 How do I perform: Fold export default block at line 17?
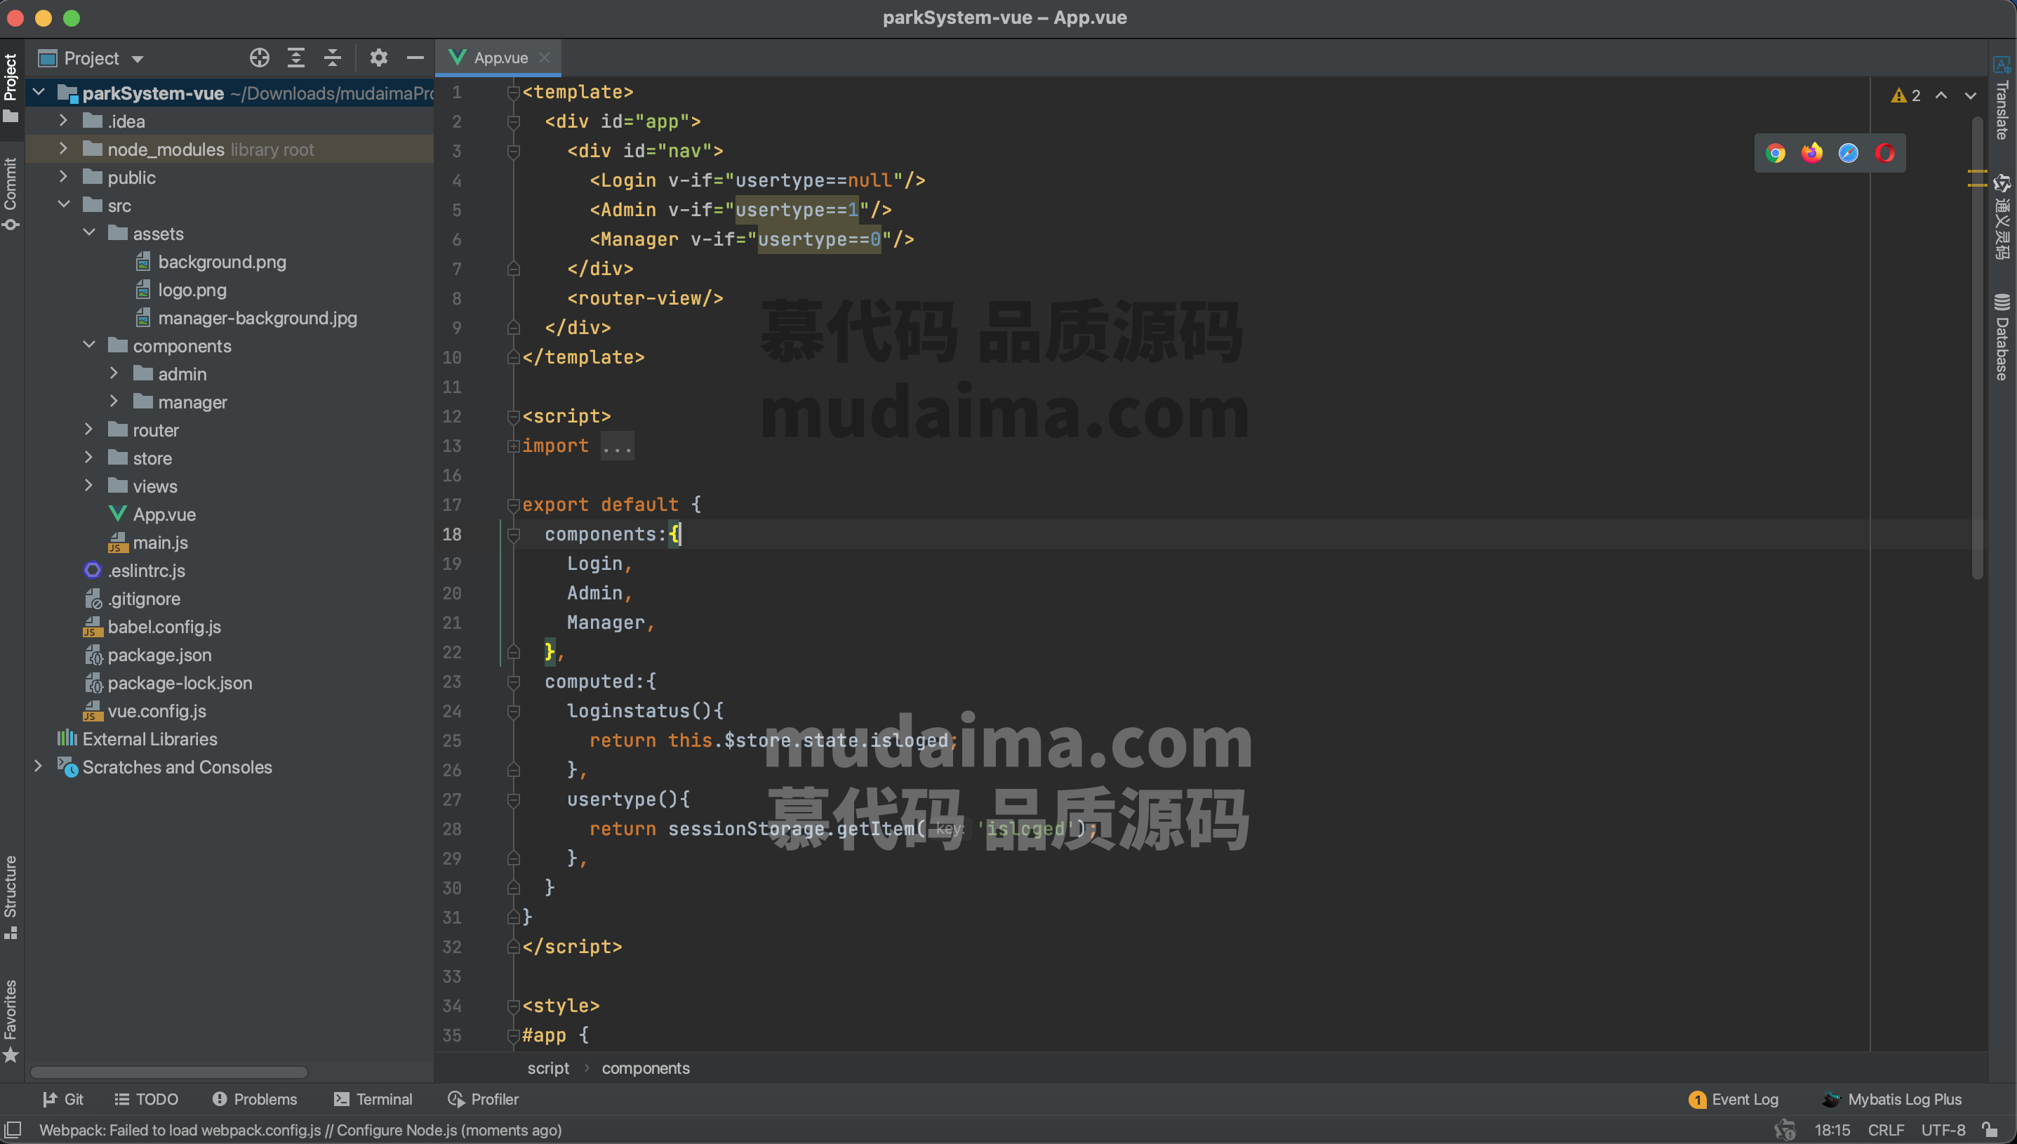click(x=514, y=505)
